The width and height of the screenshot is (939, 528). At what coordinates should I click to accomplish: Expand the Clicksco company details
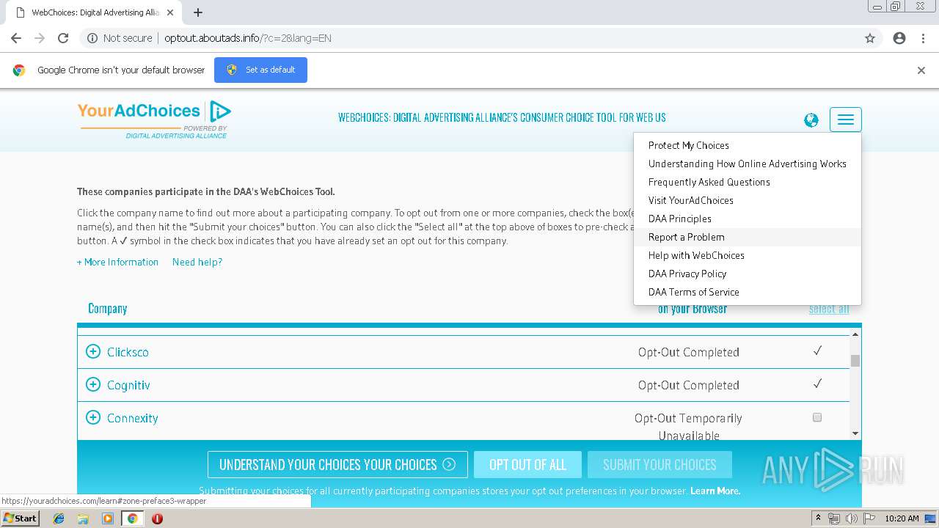click(93, 351)
